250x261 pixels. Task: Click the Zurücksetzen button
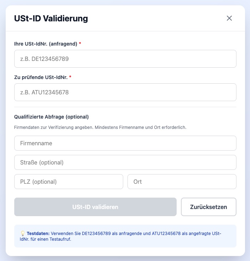point(208,207)
